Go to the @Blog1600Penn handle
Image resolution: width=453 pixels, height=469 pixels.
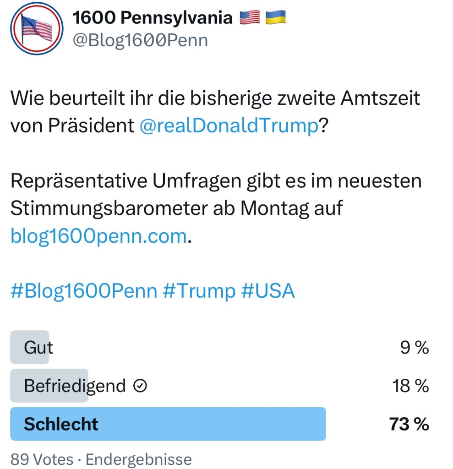tap(140, 40)
